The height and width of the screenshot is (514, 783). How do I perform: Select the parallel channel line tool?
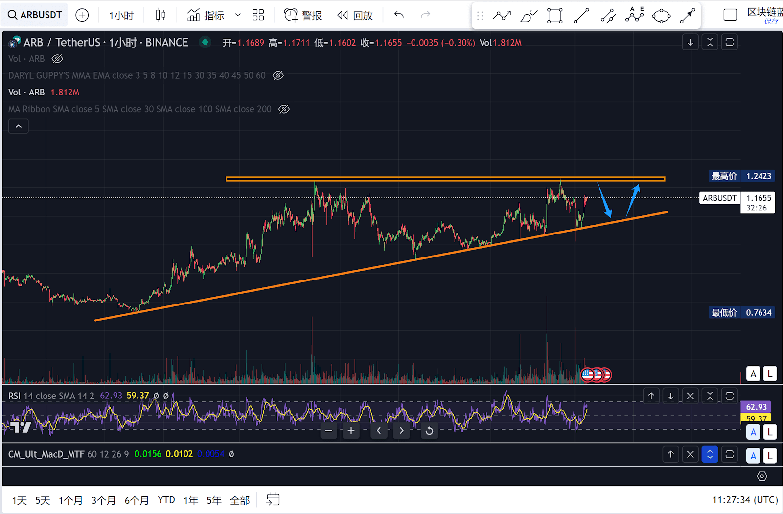pos(608,16)
